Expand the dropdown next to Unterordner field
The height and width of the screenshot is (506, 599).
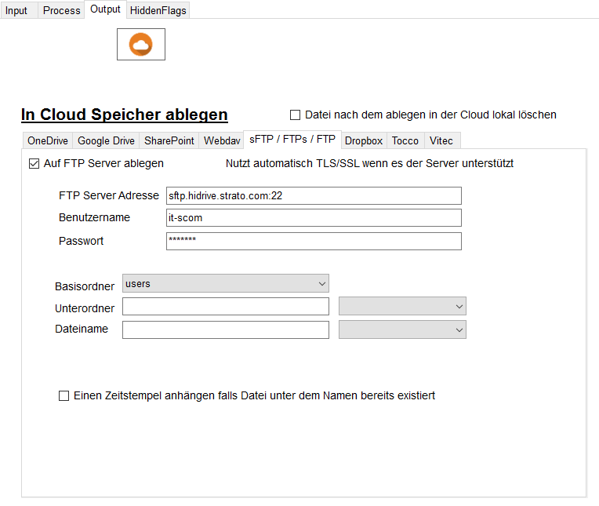[402, 307]
